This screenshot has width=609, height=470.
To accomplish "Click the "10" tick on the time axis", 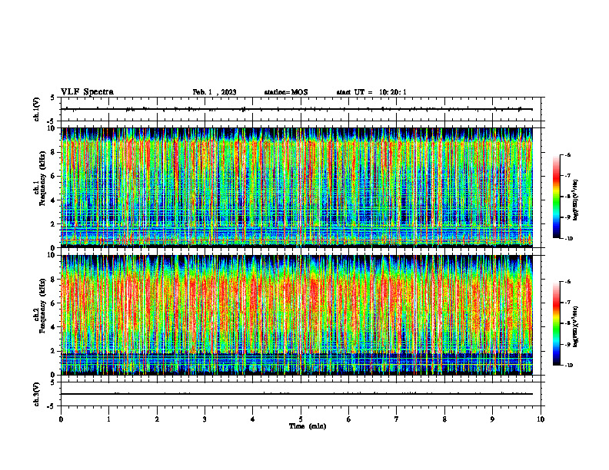I will point(541,419).
